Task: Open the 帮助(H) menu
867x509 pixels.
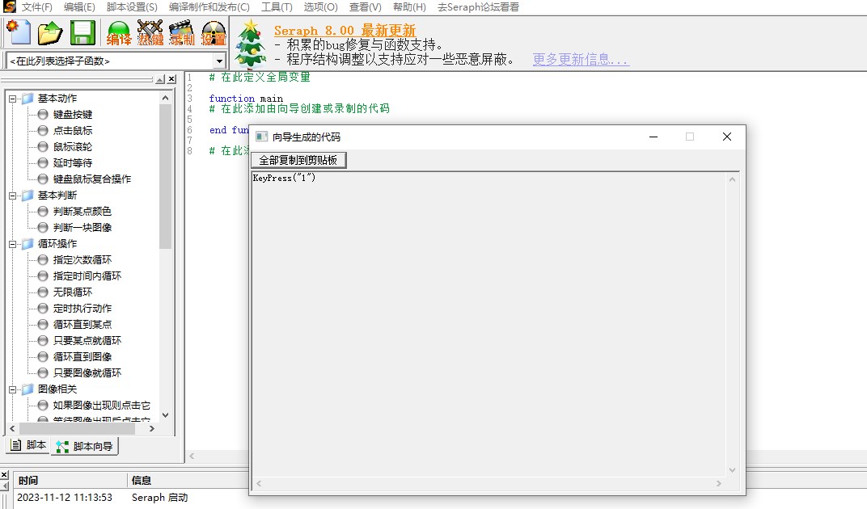Action: tap(409, 7)
